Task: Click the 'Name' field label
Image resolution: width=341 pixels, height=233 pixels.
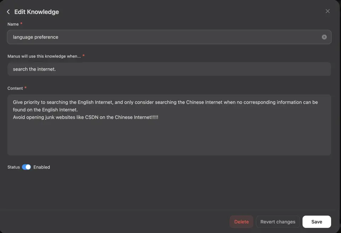Action: 13,24
